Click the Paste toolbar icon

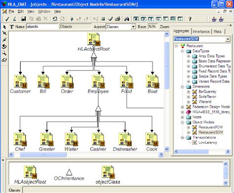(x=39, y=19)
